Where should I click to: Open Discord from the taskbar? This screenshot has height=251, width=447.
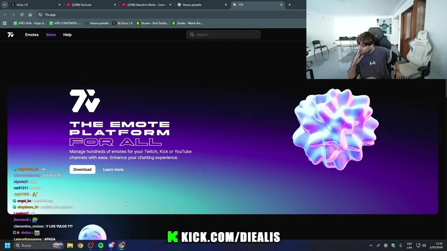point(111,245)
